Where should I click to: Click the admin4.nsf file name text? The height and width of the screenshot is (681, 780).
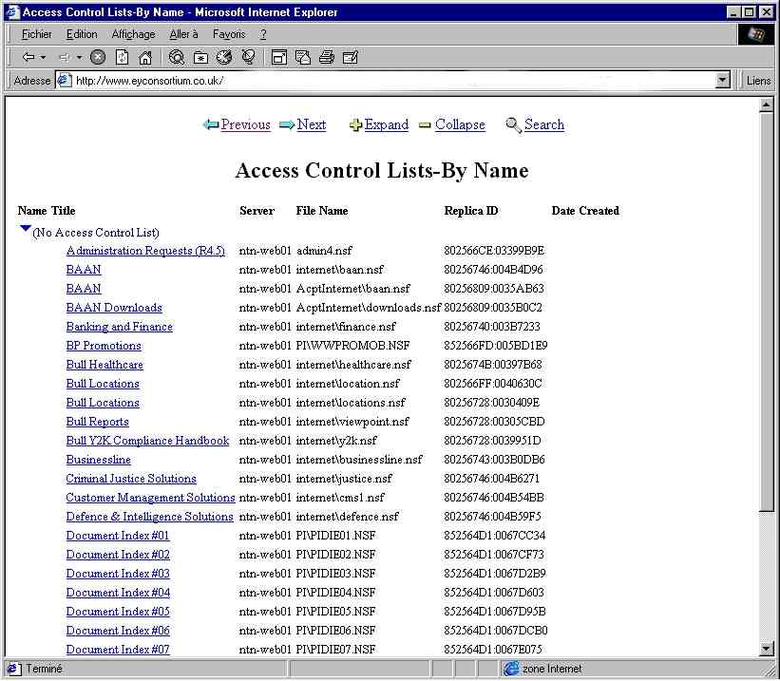pos(324,251)
